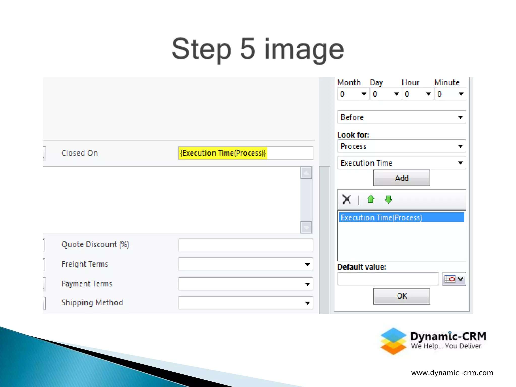The height and width of the screenshot is (387, 516).
Task: Move selected item down with green arrow
Action: click(x=388, y=199)
